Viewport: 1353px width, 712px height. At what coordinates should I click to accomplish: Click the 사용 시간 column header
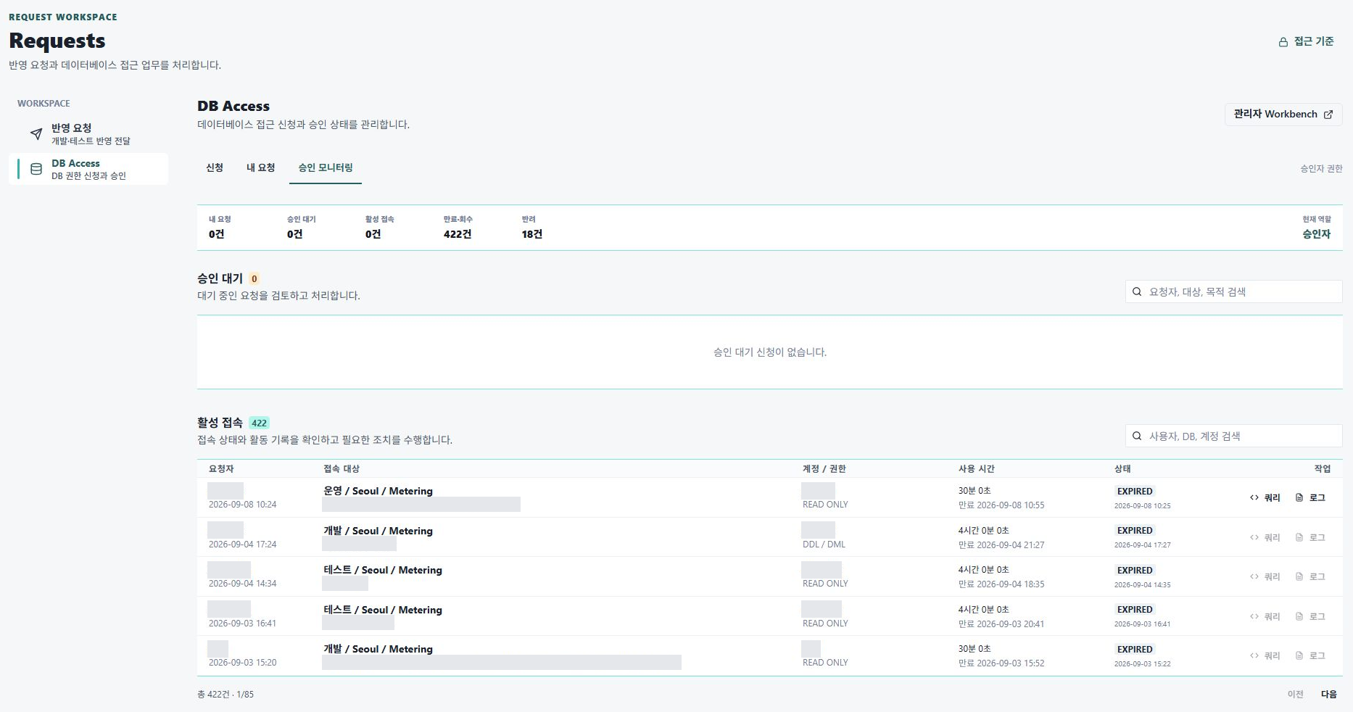[976, 468]
